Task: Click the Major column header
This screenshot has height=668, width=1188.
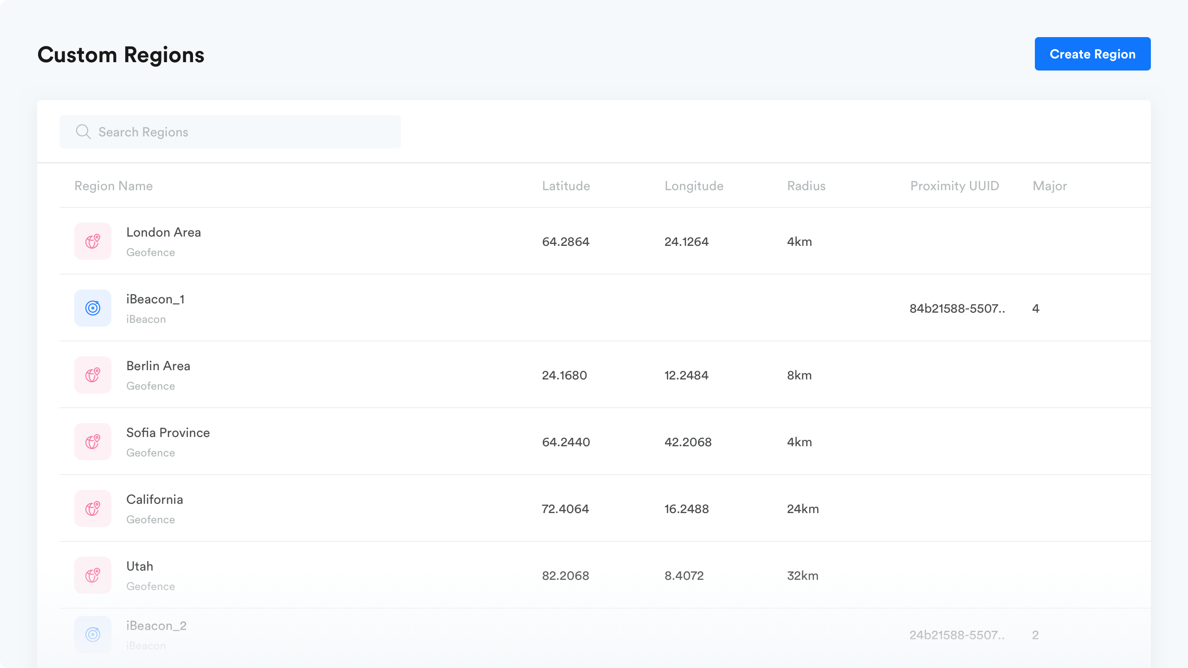Action: pos(1049,186)
